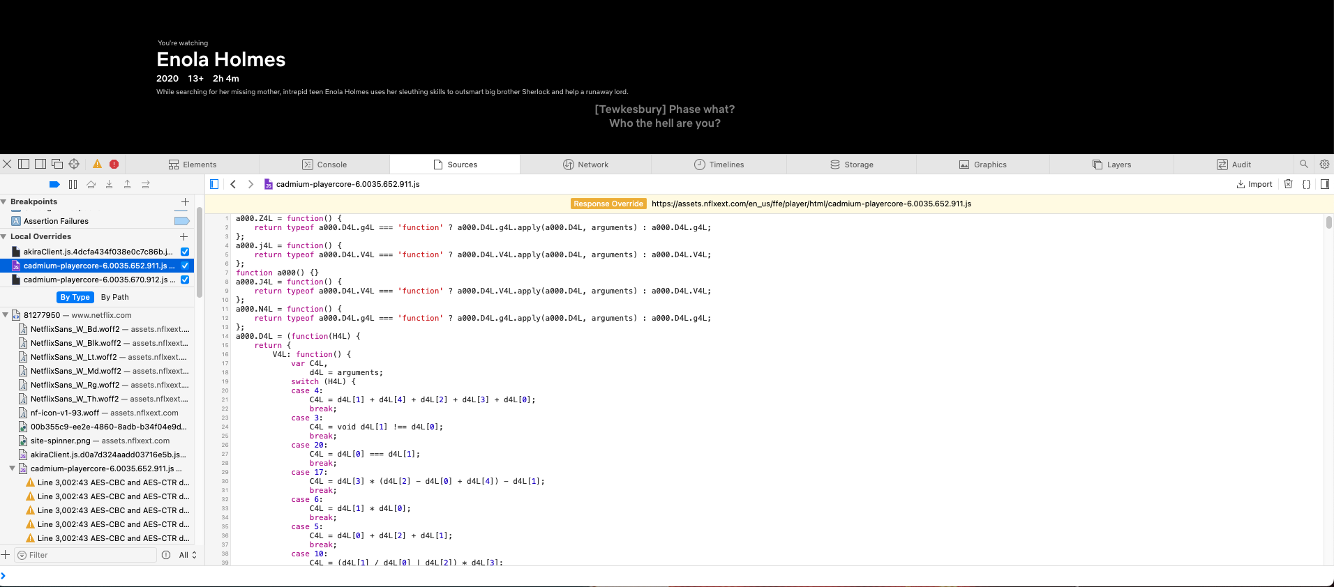Image resolution: width=1334 pixels, height=587 pixels.
Task: Open the inspector search tab magnifier
Action: pyautogui.click(x=1304, y=165)
